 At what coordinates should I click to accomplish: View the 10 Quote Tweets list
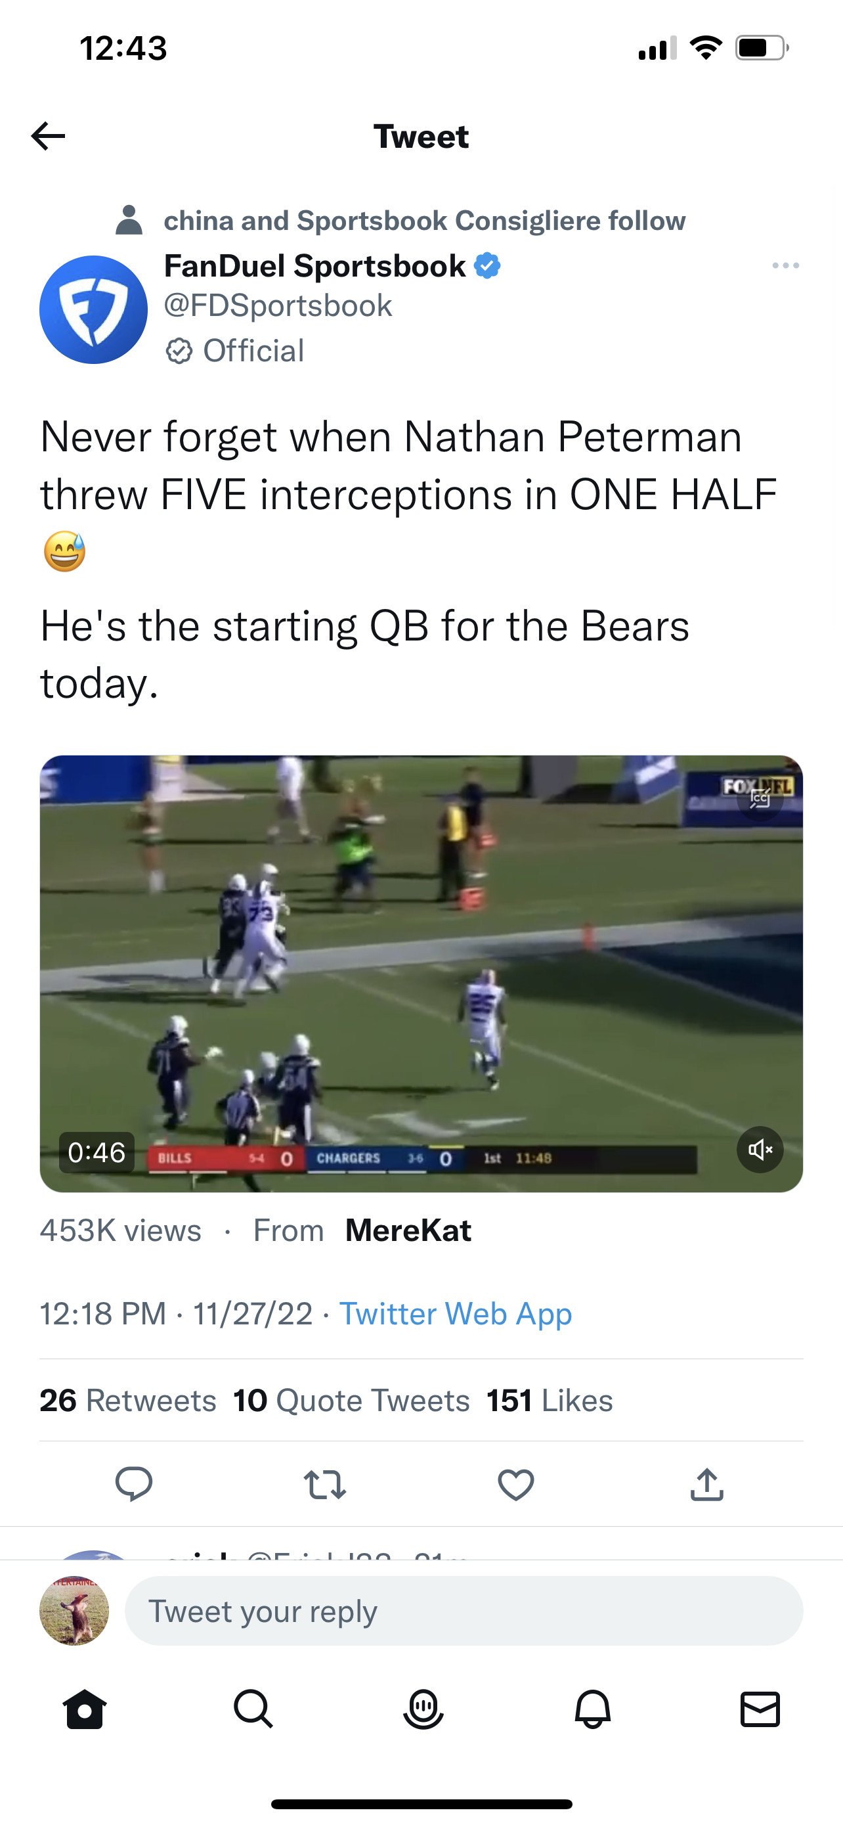pos(352,1401)
